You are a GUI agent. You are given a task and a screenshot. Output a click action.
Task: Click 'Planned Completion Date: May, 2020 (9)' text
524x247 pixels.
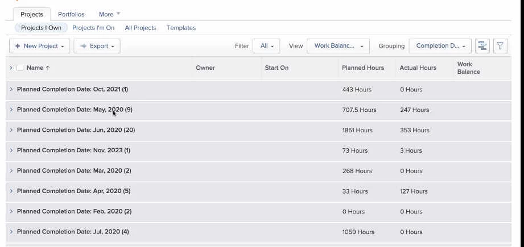(75, 110)
